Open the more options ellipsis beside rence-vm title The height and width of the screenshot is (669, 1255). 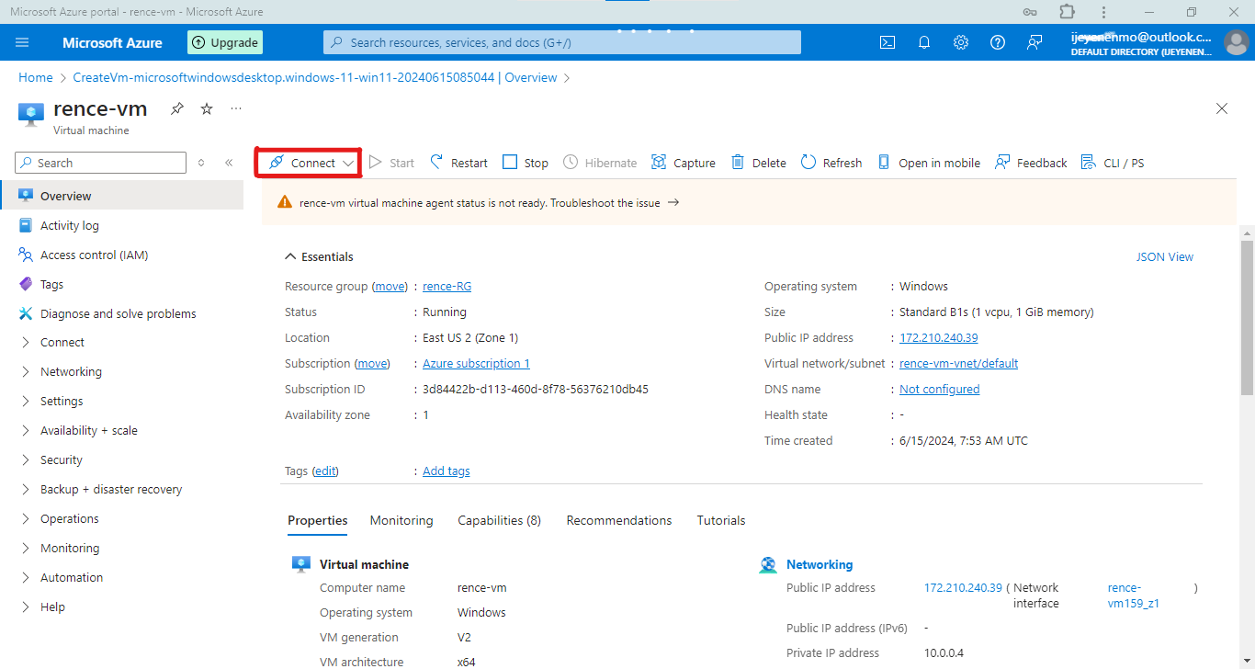click(x=236, y=108)
